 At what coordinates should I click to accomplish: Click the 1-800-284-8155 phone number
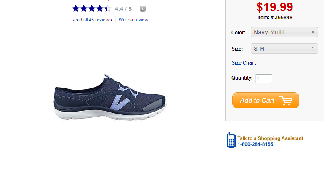click(255, 144)
